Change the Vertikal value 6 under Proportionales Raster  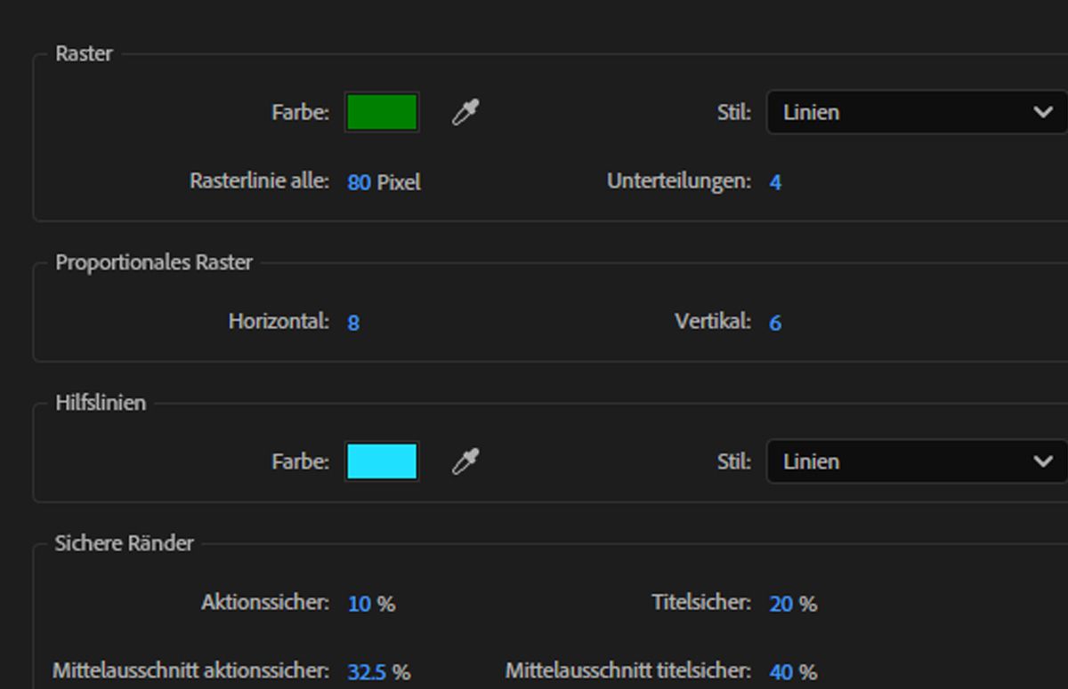[x=774, y=323]
